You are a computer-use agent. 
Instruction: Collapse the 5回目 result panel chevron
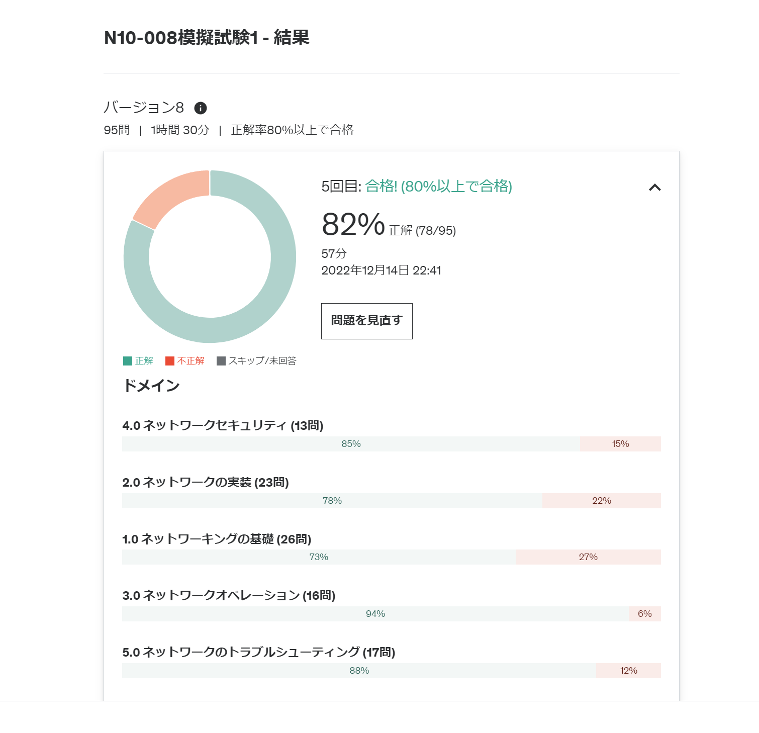[654, 188]
